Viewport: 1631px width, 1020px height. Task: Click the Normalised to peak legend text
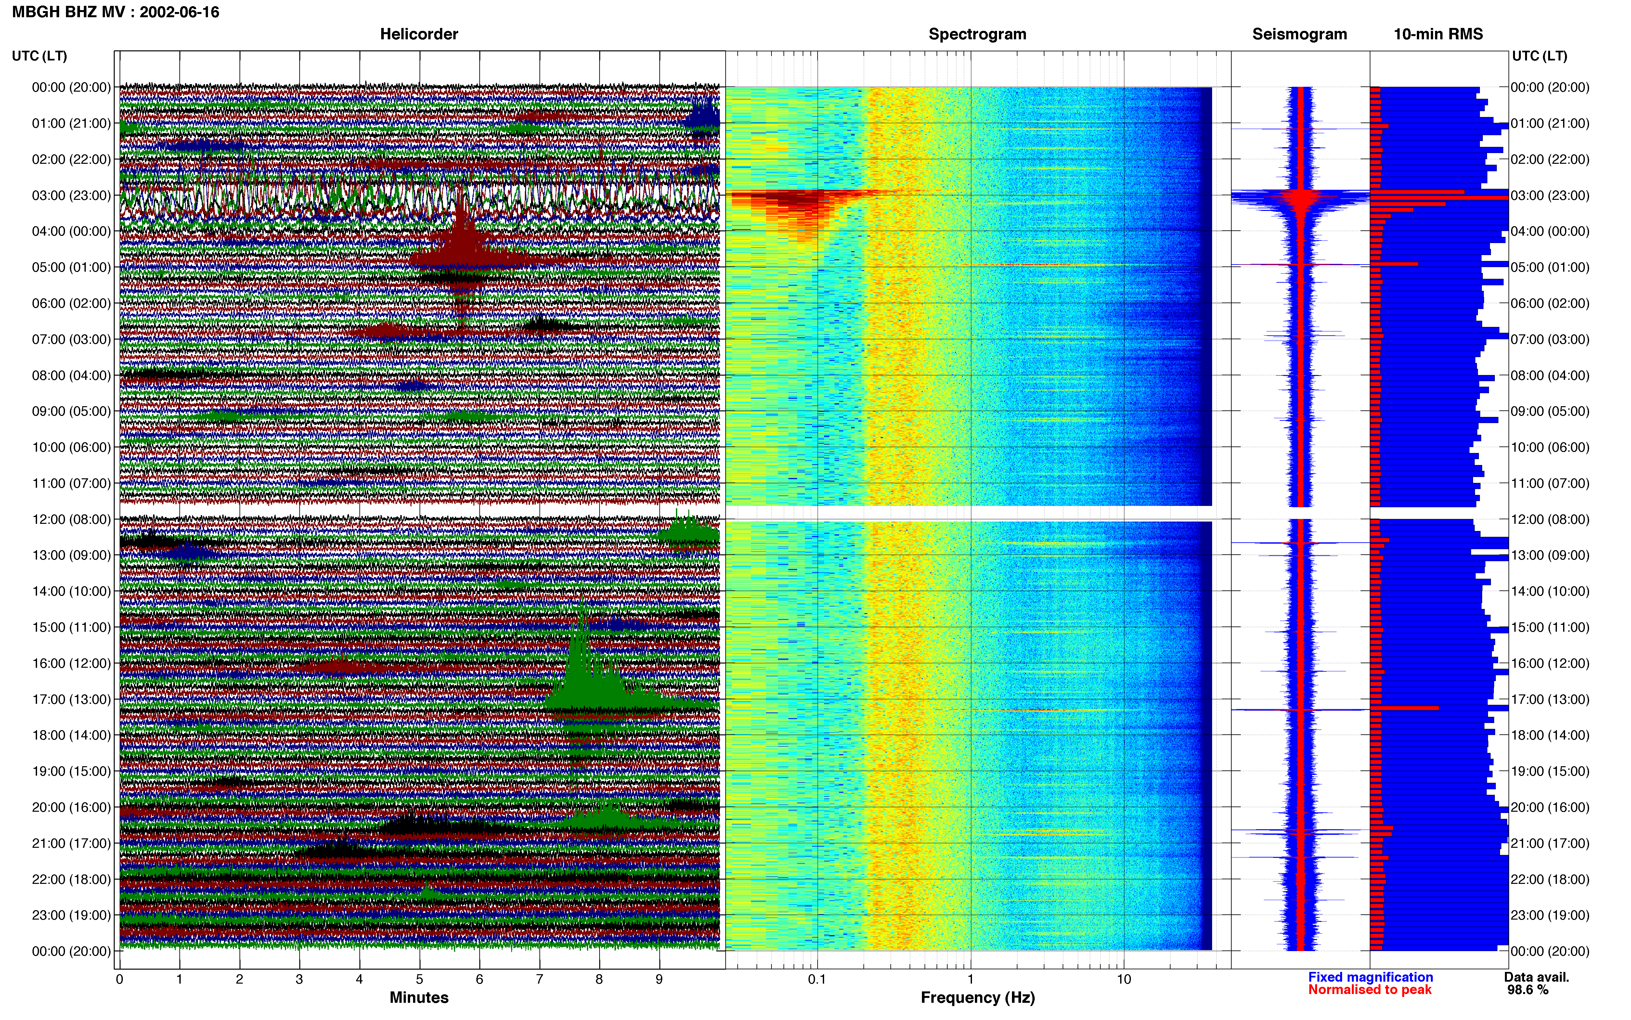click(x=1369, y=990)
